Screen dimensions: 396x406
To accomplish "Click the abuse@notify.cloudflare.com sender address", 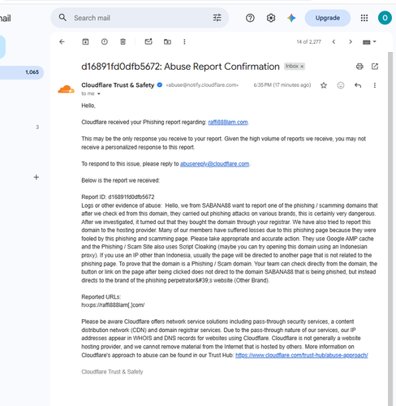I will pos(202,85).
